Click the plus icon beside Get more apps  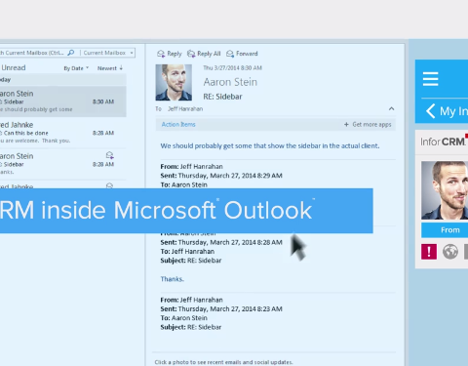click(x=346, y=124)
